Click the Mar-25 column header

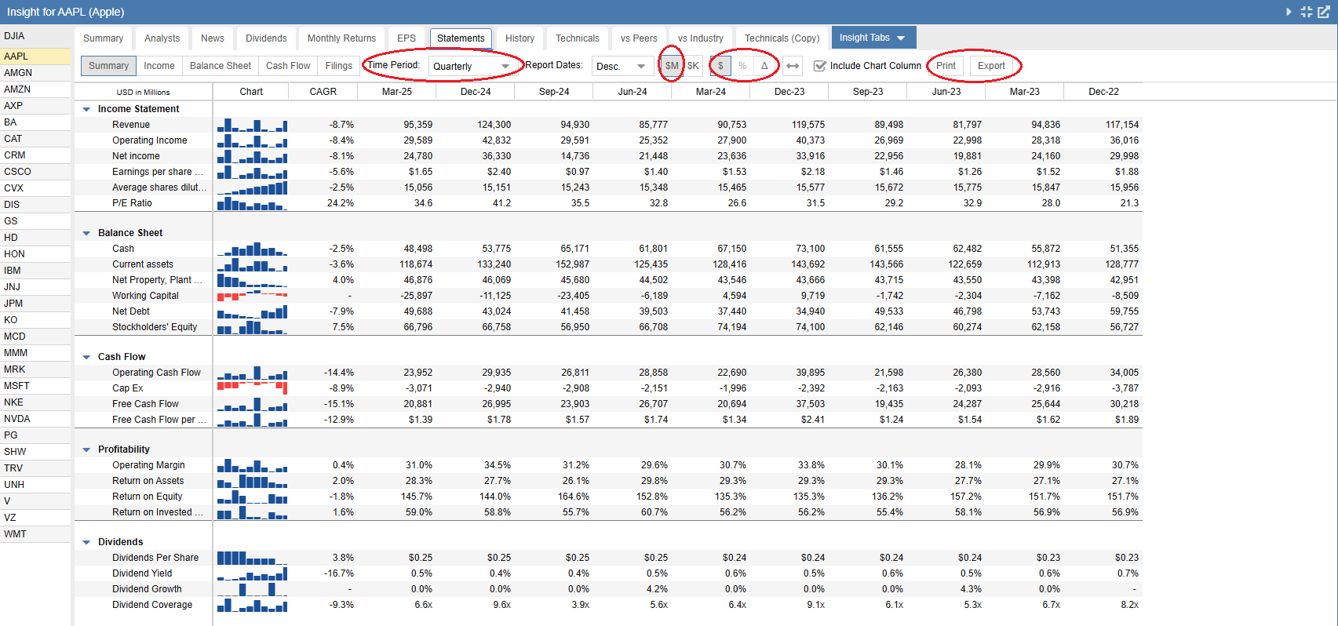397,92
